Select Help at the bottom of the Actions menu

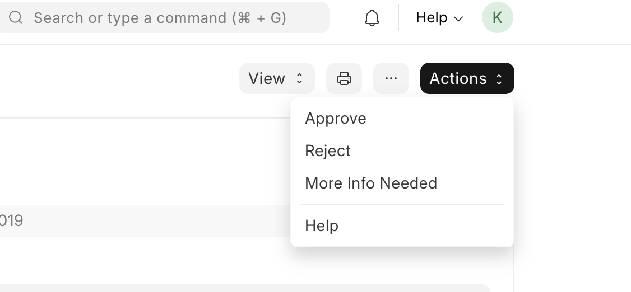click(x=322, y=226)
